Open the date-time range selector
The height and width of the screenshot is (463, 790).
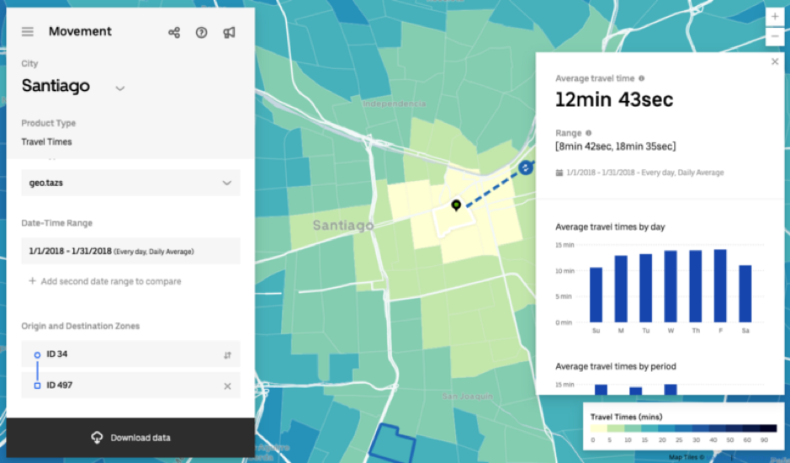pos(130,251)
